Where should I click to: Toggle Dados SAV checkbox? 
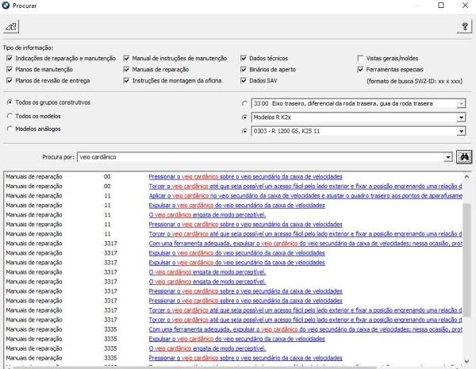click(x=244, y=80)
